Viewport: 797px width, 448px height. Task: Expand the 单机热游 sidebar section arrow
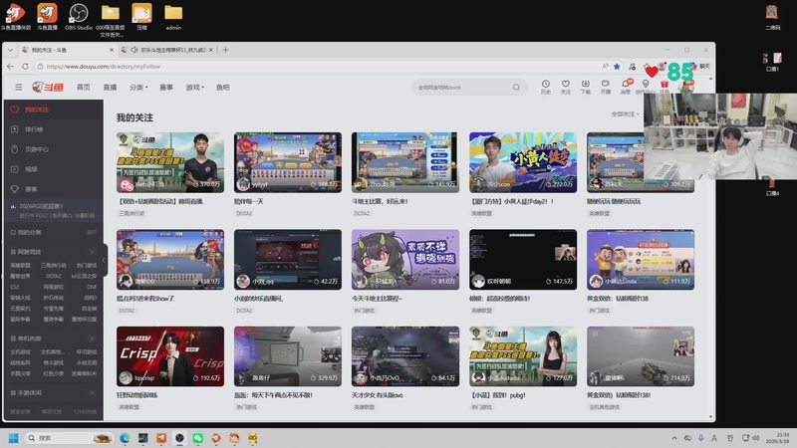point(92,338)
